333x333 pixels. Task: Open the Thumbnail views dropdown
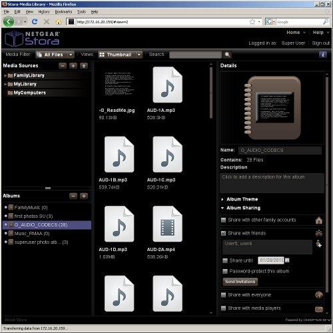pos(120,55)
